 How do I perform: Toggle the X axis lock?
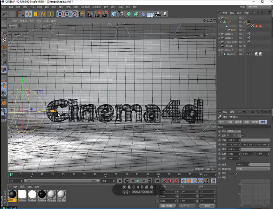click(60, 14)
